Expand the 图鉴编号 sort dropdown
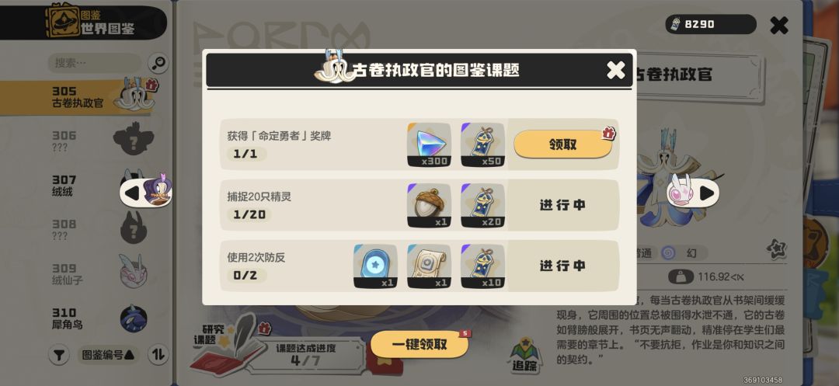 click(108, 355)
